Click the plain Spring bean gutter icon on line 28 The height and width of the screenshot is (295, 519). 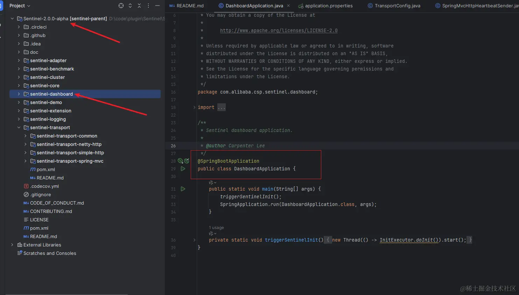[x=180, y=161]
